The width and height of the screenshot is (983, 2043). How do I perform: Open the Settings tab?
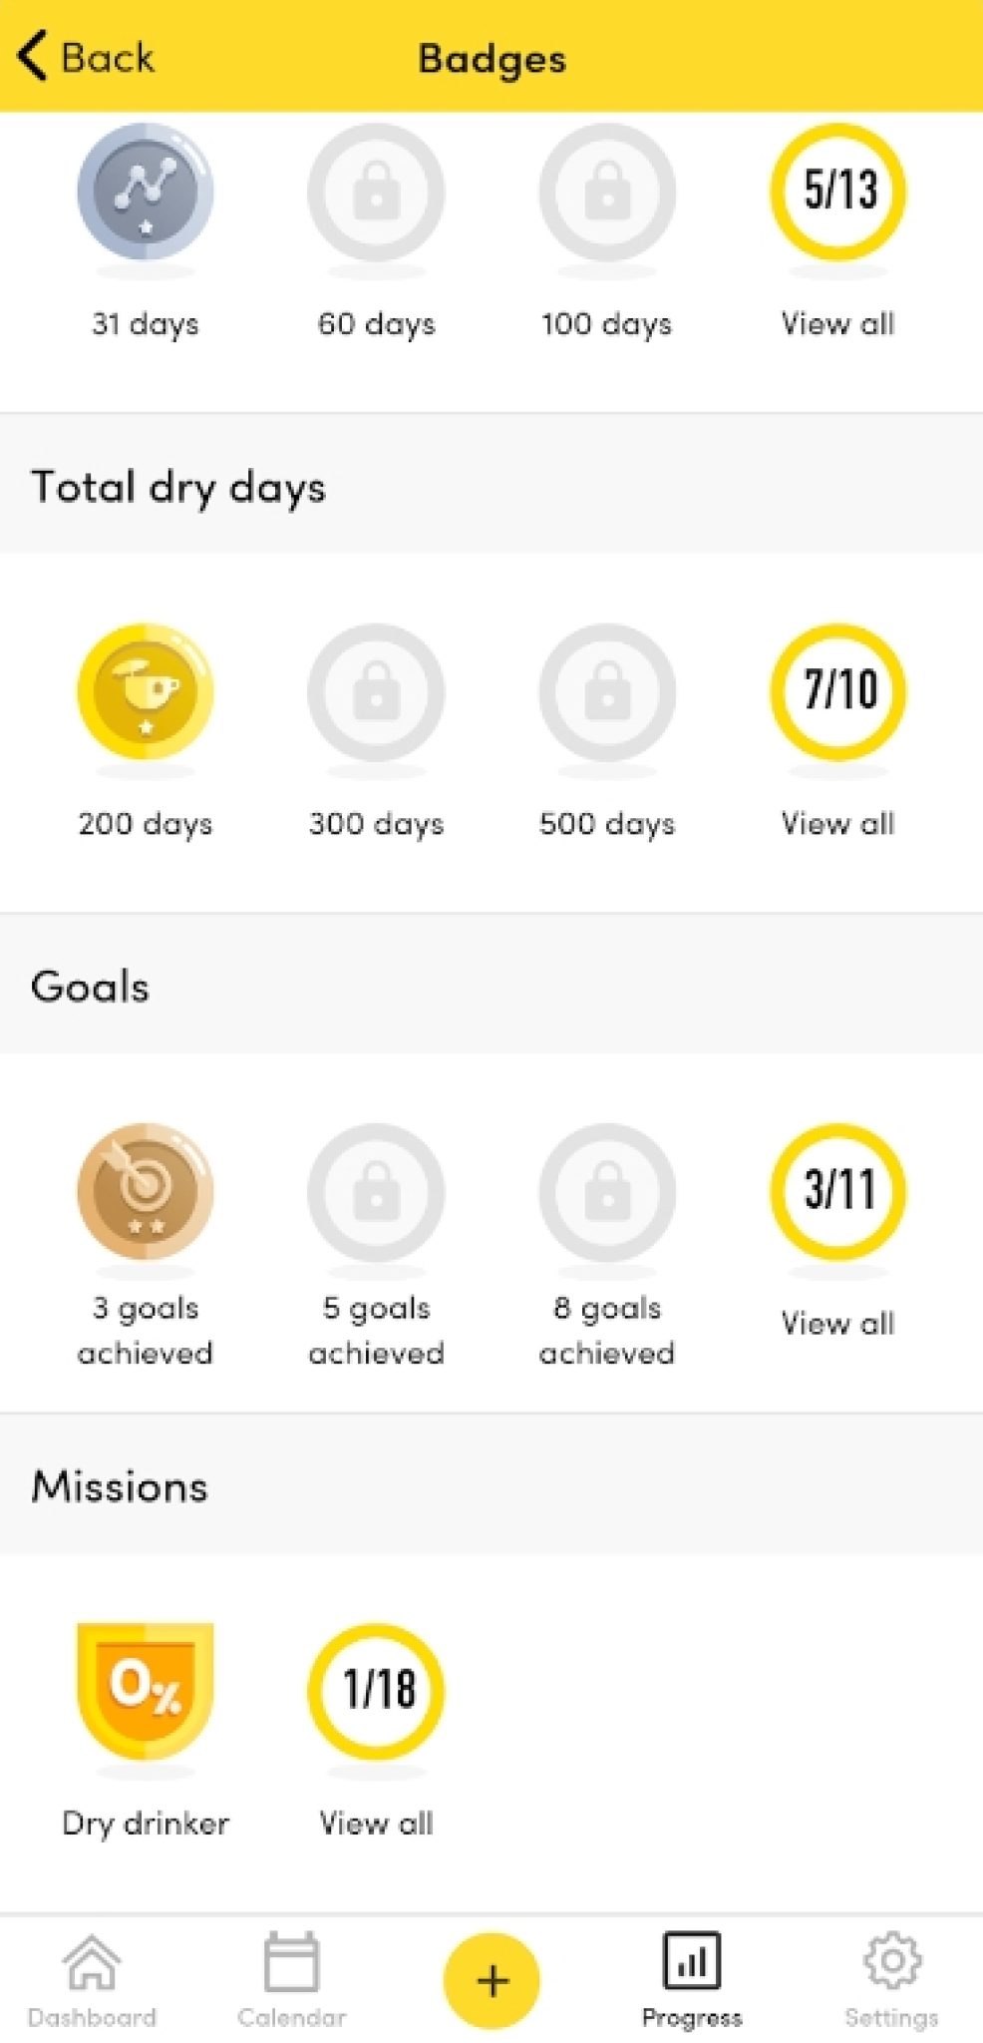tap(891, 1980)
